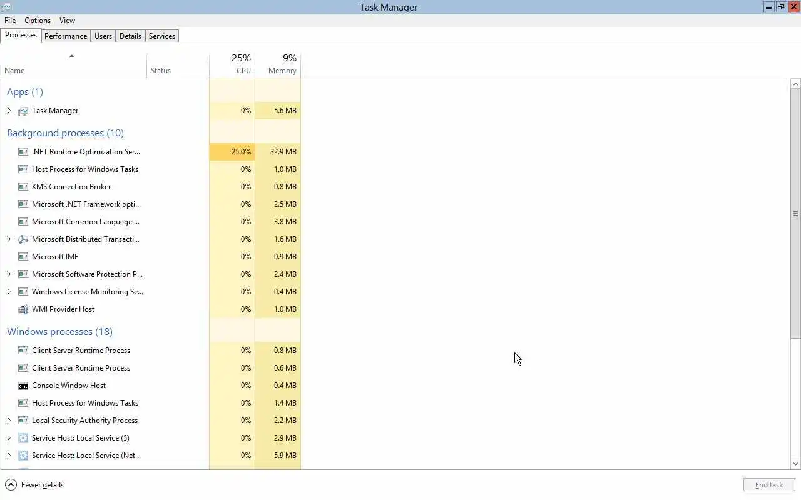Viewport: 801px width, 500px height.
Task: Click the Task Manager title bar icon
Action: 6,7
